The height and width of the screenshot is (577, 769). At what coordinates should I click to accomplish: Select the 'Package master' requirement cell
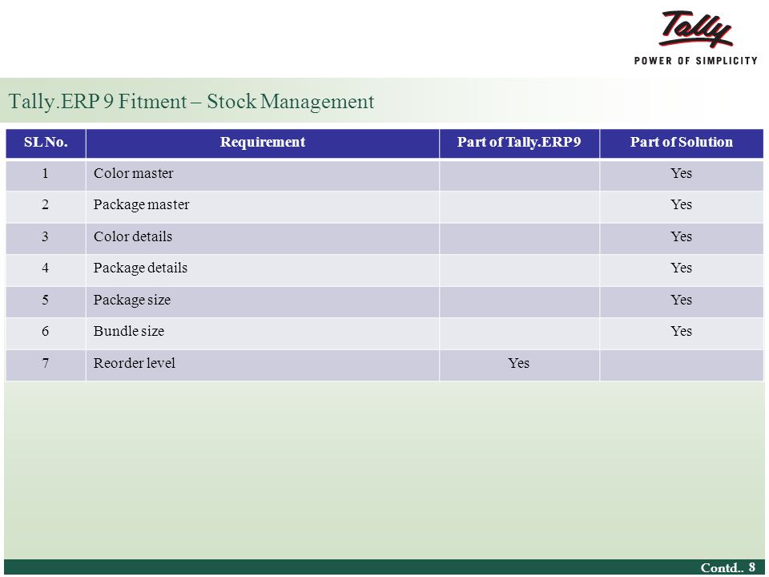tap(263, 206)
